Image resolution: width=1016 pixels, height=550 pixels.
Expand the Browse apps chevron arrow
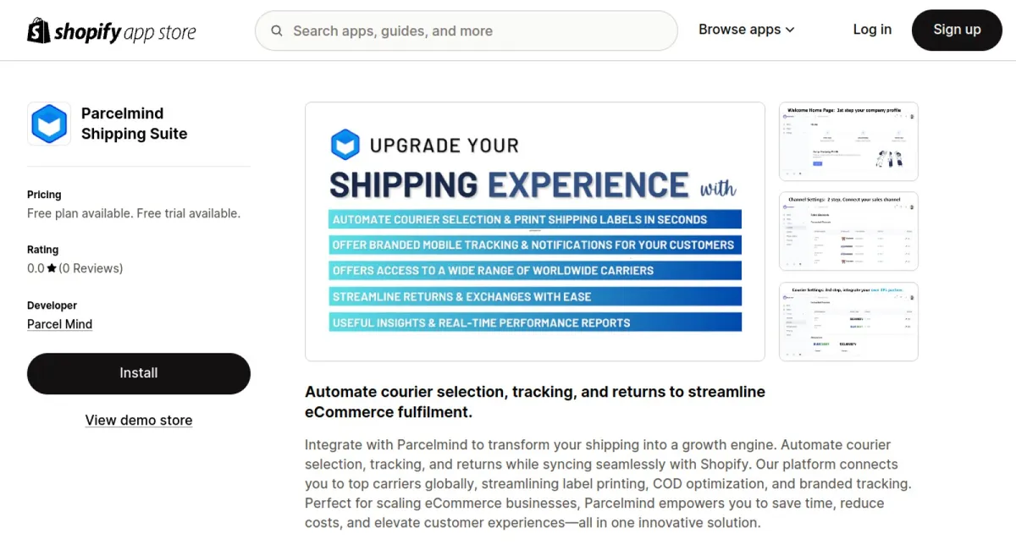pyautogui.click(x=790, y=30)
